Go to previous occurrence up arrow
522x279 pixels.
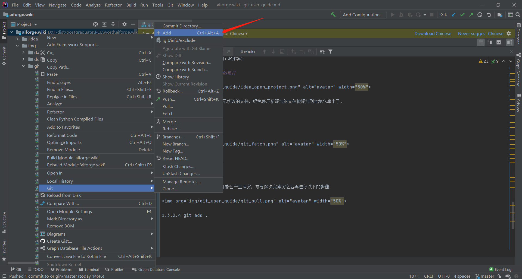(265, 52)
